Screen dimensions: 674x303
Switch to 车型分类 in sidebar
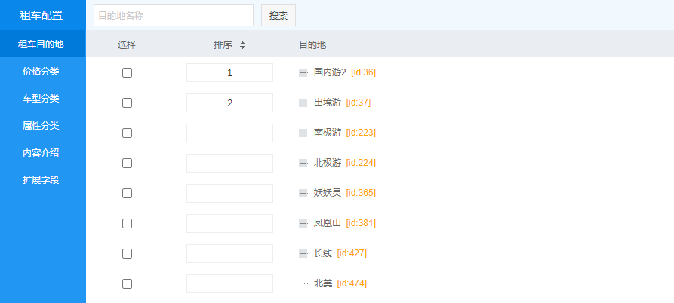coord(41,99)
